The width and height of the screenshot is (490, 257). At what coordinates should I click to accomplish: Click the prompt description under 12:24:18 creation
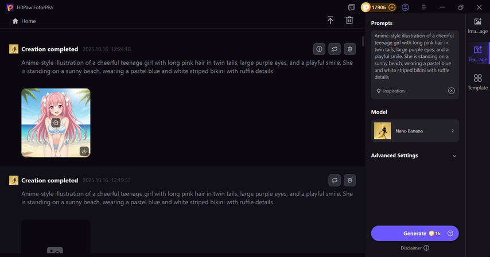[x=187, y=67]
